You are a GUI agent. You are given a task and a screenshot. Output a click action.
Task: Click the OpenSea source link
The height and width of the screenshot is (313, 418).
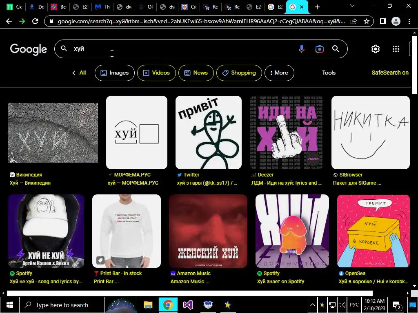[355, 273]
